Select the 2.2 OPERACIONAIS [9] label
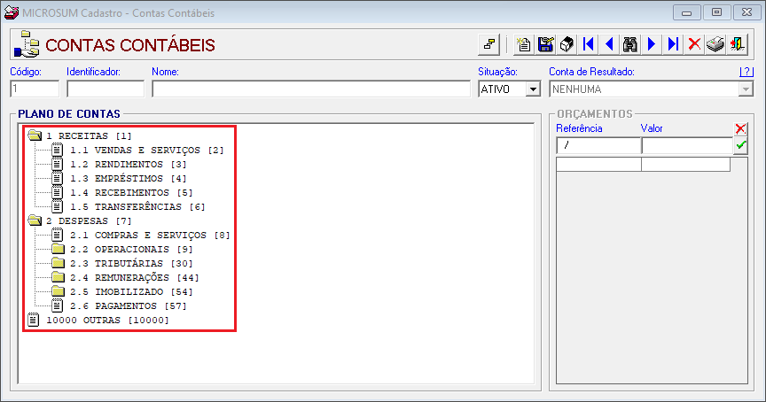The width and height of the screenshot is (766, 402). [131, 250]
